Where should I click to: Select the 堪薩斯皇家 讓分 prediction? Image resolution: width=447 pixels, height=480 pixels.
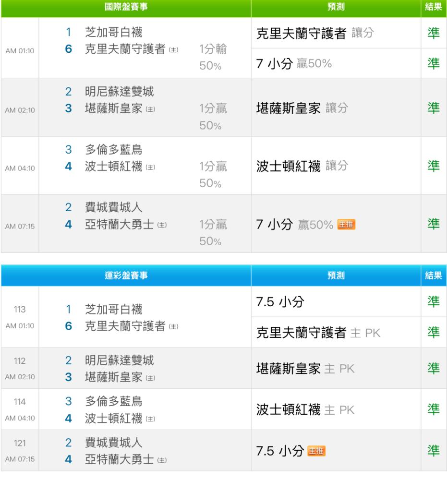302,108
